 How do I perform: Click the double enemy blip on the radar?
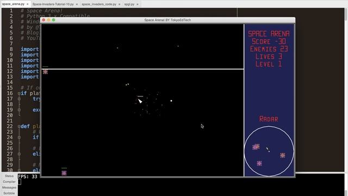256,147
